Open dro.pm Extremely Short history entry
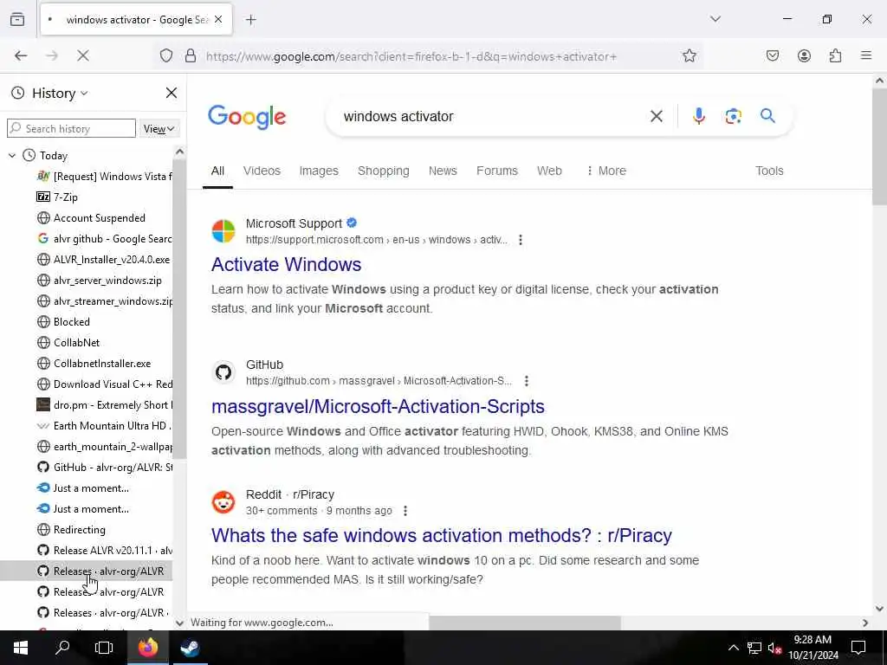This screenshot has height=665, width=887. pyautogui.click(x=104, y=405)
